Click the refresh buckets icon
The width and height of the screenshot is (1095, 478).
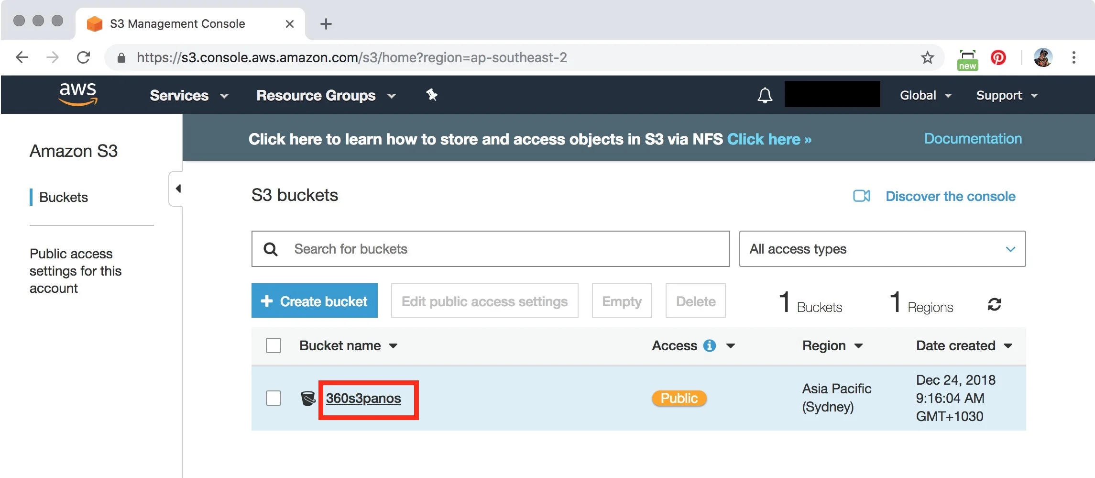coord(995,304)
